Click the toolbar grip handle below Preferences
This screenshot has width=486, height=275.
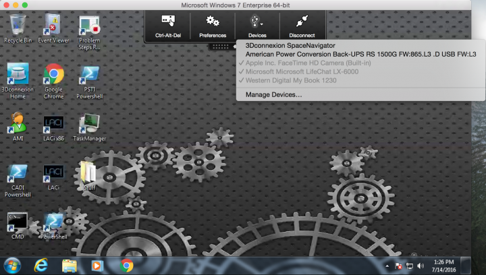click(x=219, y=46)
